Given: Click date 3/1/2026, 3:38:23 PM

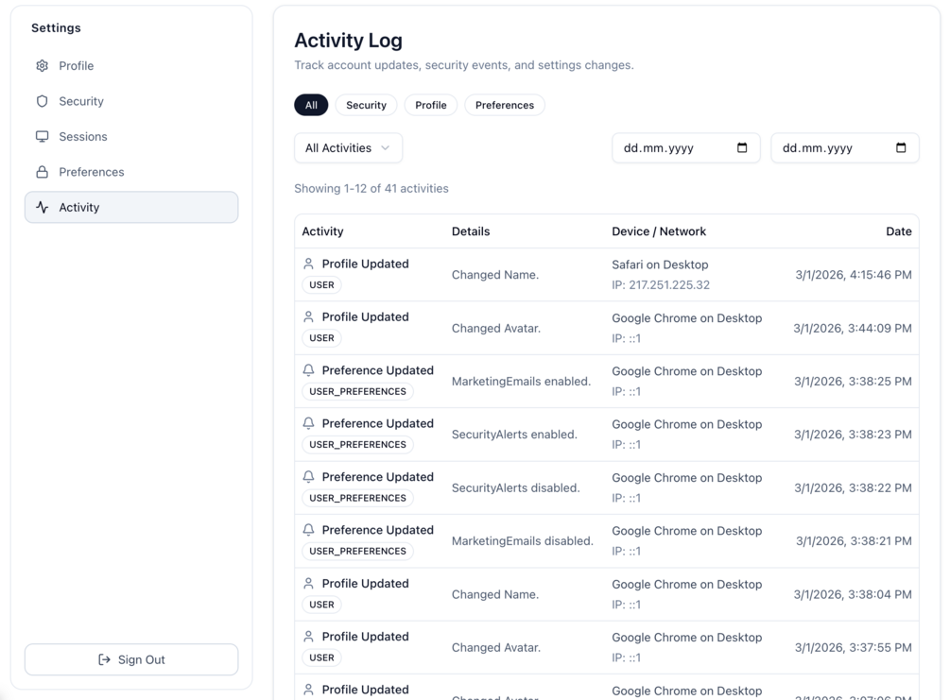Looking at the screenshot, I should click(853, 435).
